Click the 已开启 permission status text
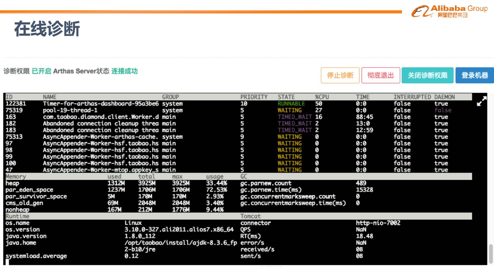 coord(41,71)
